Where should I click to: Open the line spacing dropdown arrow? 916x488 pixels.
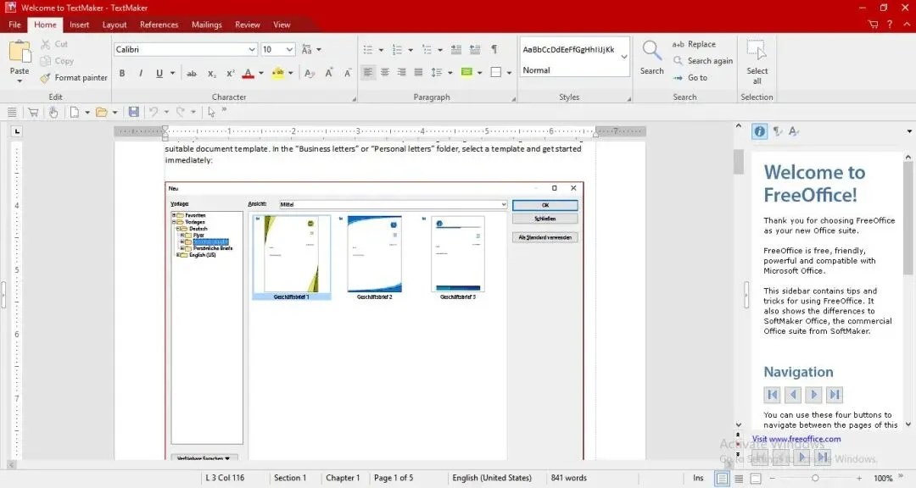pyautogui.click(x=450, y=73)
